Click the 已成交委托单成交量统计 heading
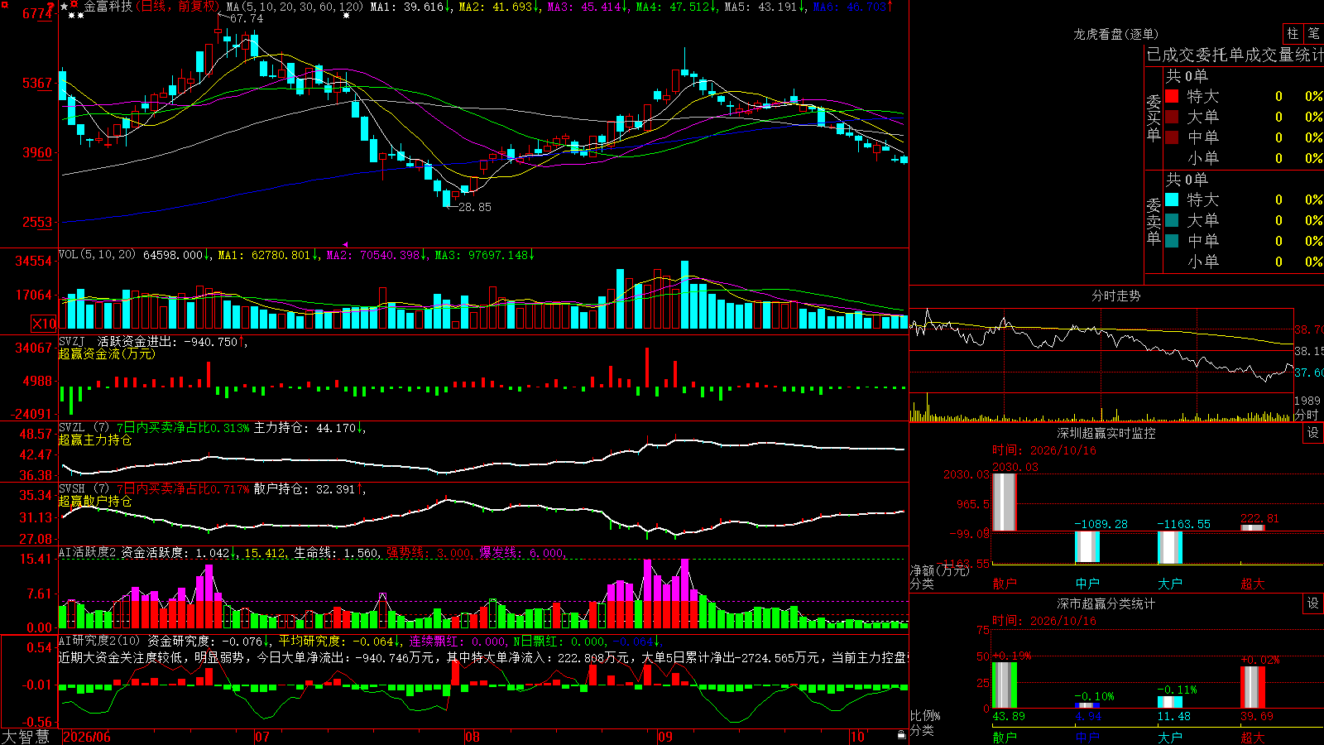Screen dimensions: 1324x745 (x=1235, y=55)
